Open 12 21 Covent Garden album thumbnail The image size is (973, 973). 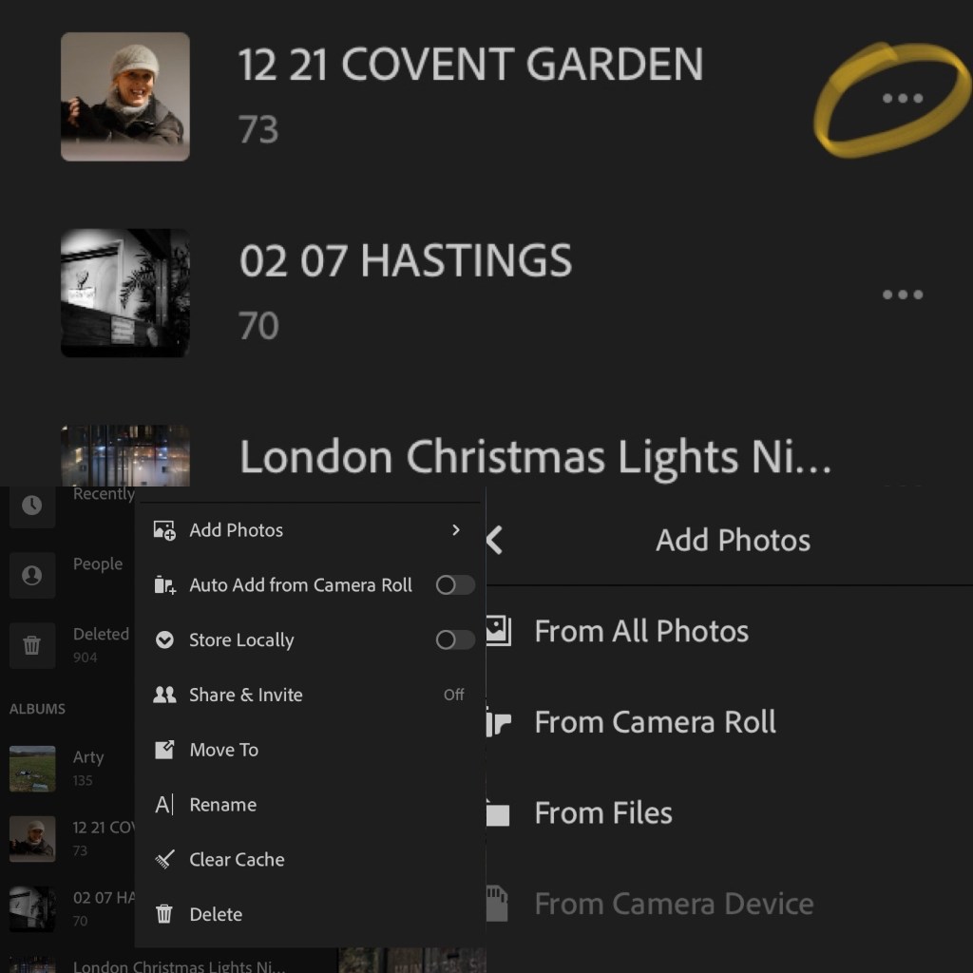(124, 97)
